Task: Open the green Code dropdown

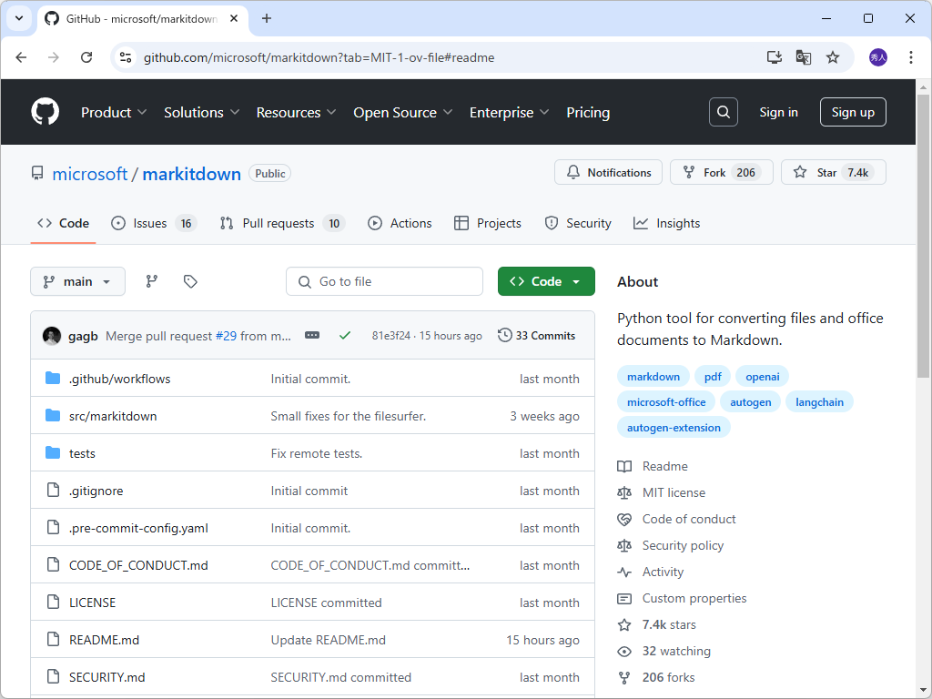Action: [546, 281]
